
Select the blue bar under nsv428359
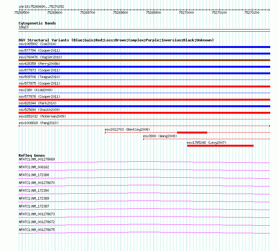coord(144,67)
